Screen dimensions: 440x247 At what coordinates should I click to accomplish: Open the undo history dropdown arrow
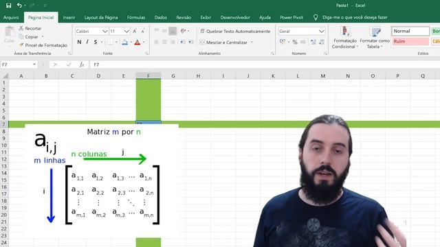25,5
